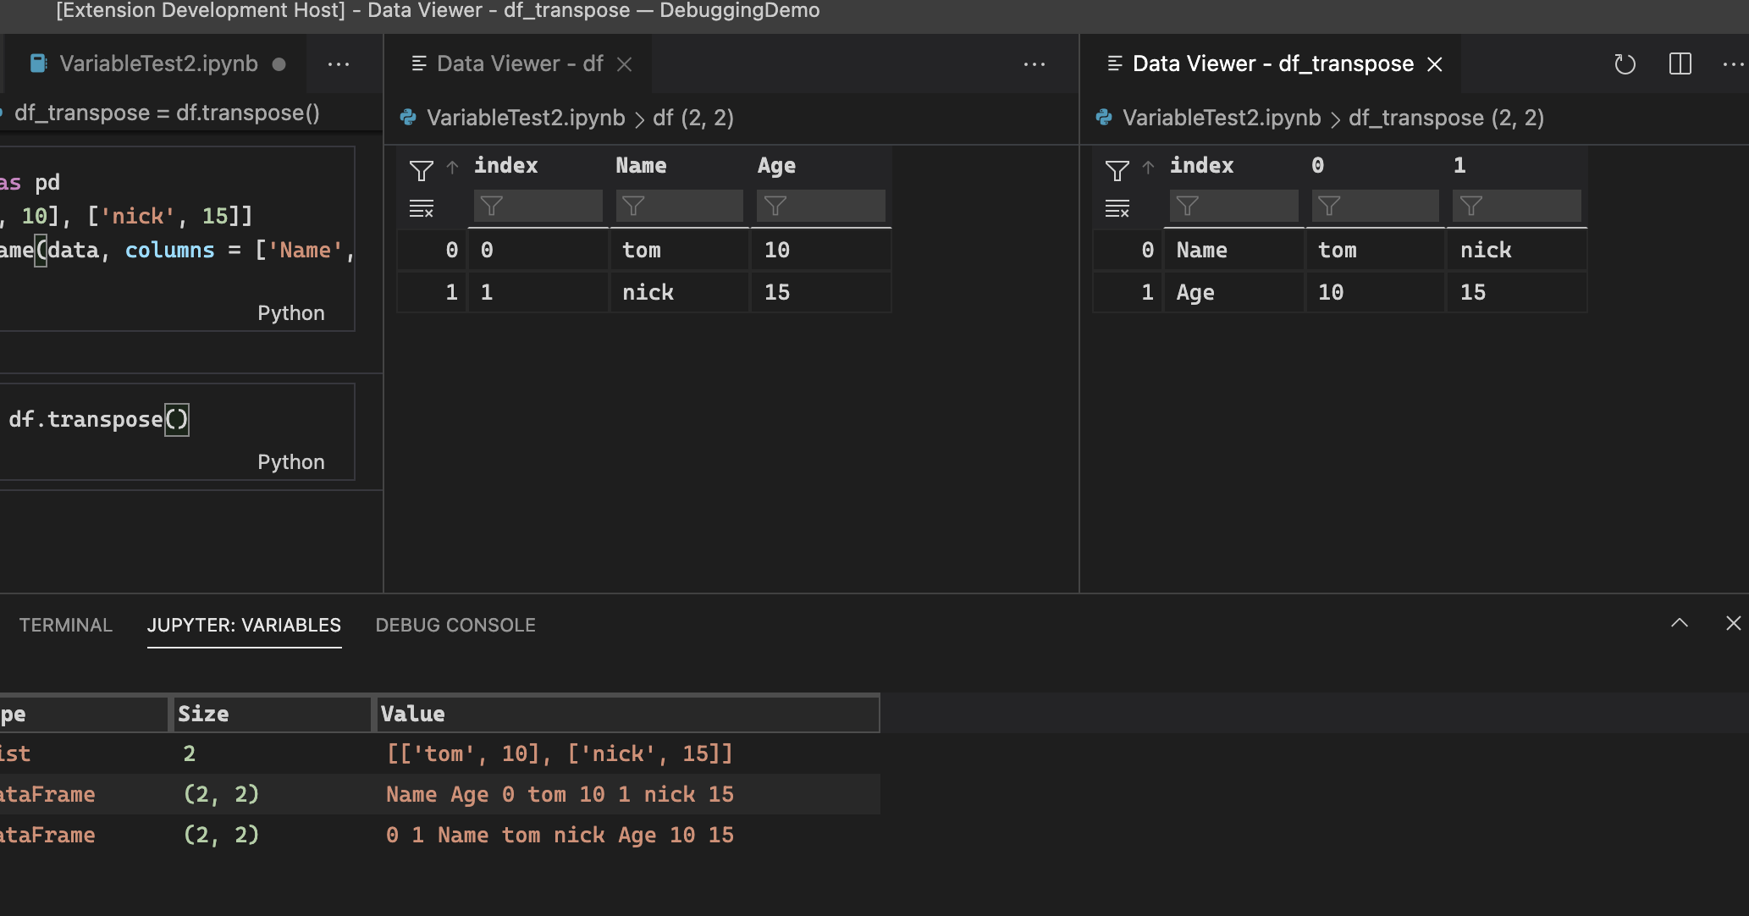Select the 'nick' cell in df_transpose viewer
The width and height of the screenshot is (1749, 916).
coord(1516,250)
